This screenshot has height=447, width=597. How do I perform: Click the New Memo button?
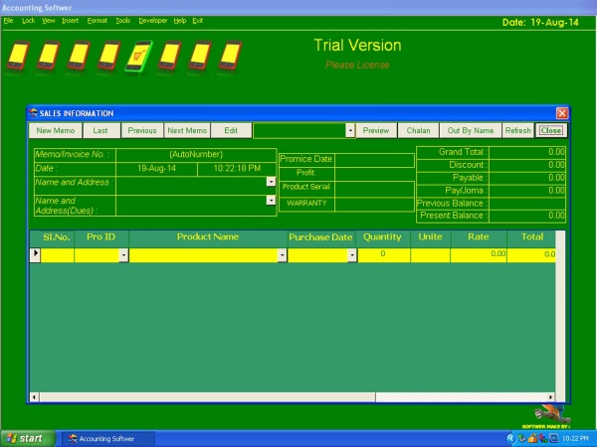tap(55, 130)
